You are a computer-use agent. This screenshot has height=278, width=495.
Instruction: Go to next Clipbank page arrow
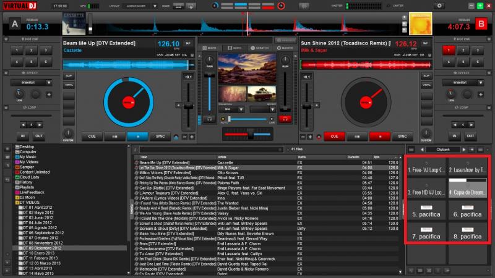(463, 150)
